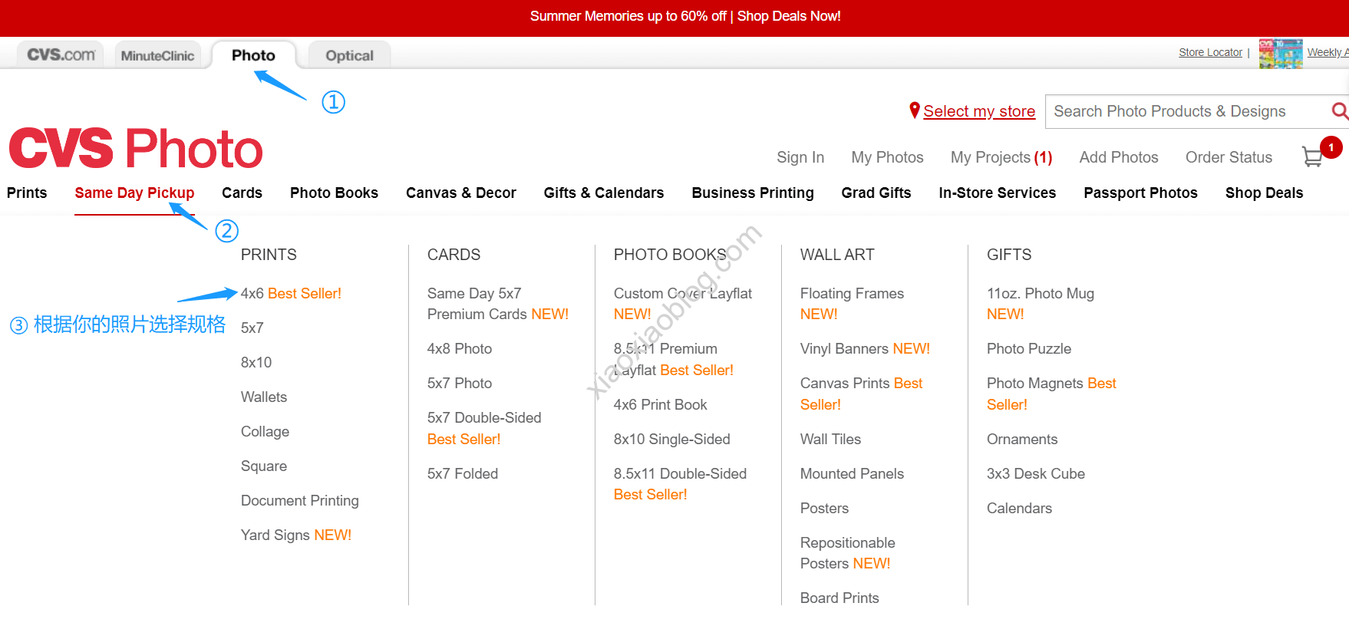Viewport: 1349px width, 626px height.
Task: Open Posters under Wall Art
Action: pyautogui.click(x=824, y=508)
